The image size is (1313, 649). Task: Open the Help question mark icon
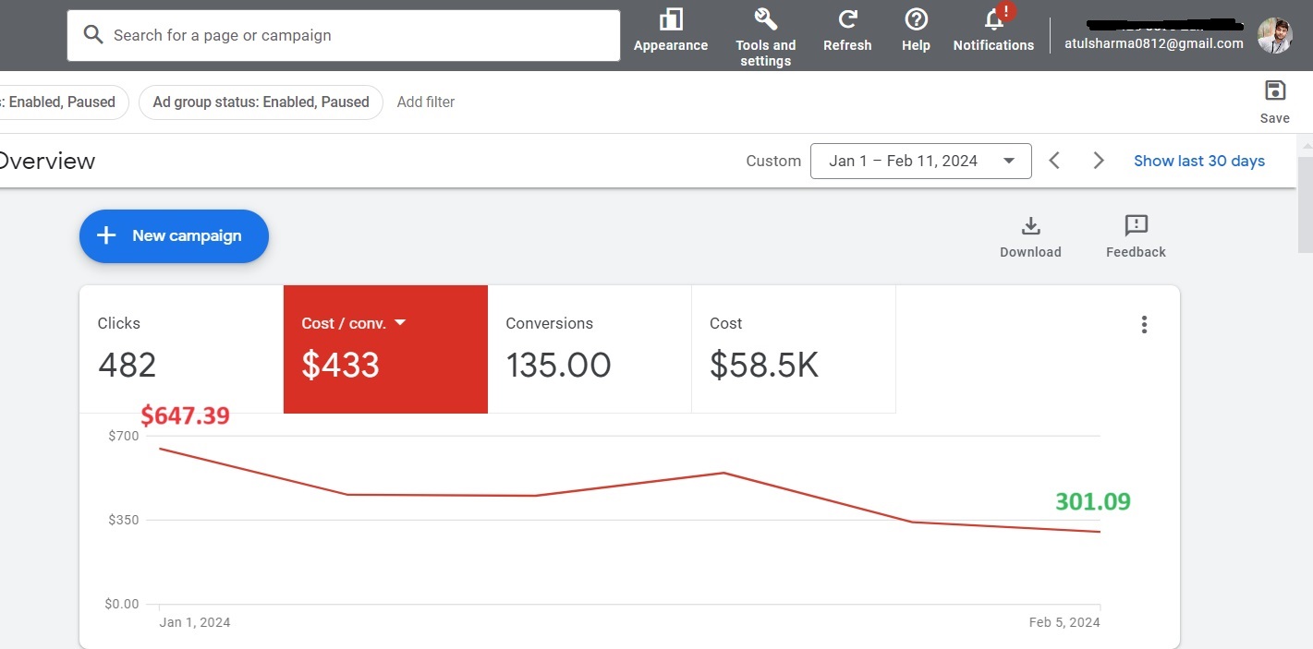pos(916,19)
